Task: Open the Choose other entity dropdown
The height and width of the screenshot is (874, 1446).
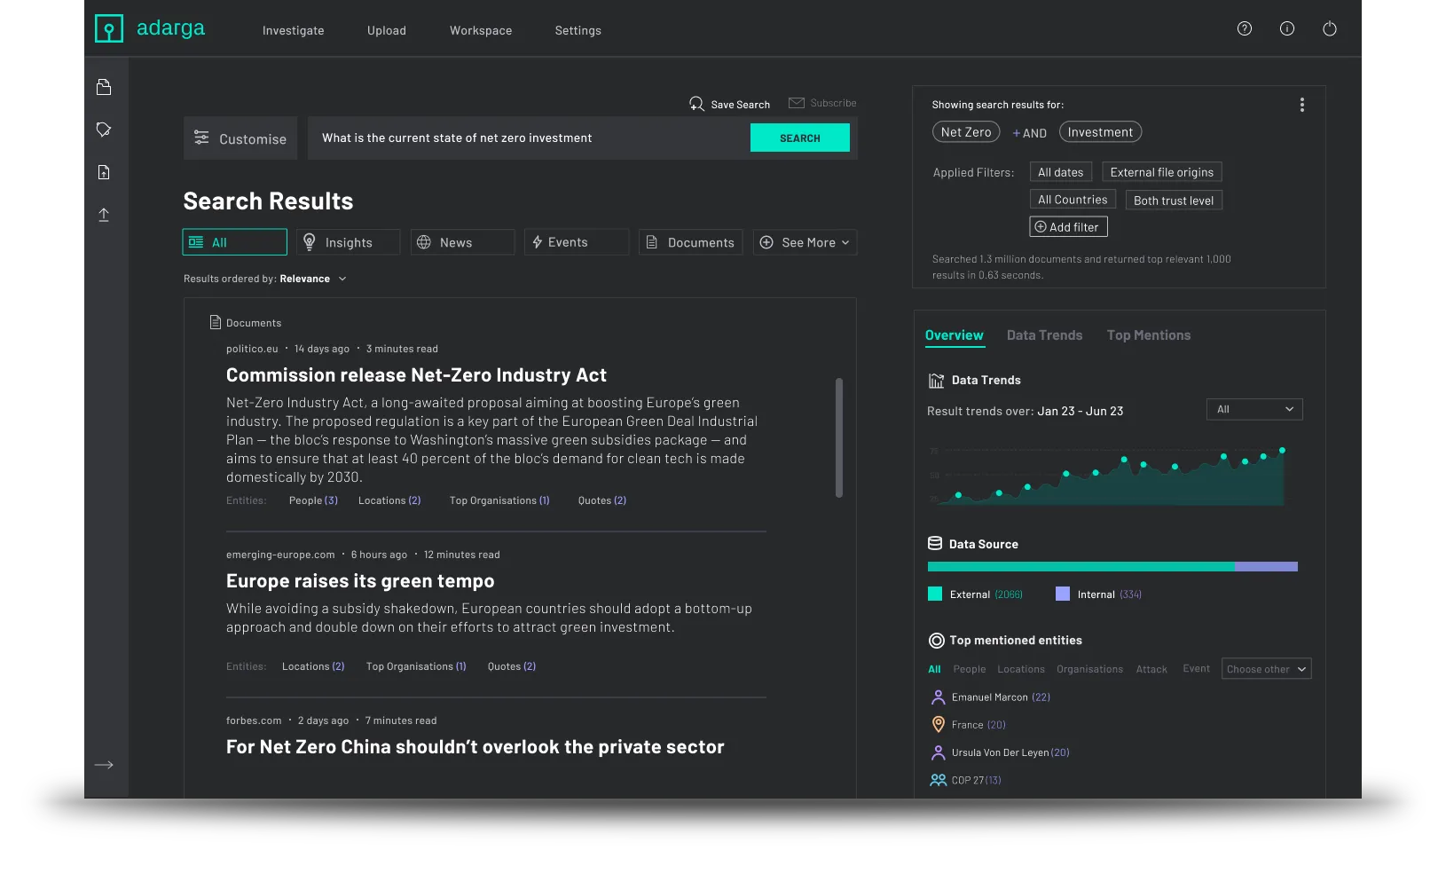Action: pos(1267,669)
